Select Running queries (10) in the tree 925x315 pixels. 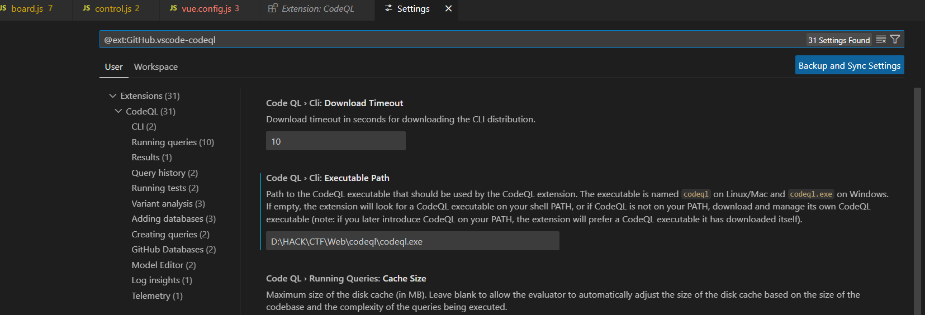pyautogui.click(x=172, y=142)
